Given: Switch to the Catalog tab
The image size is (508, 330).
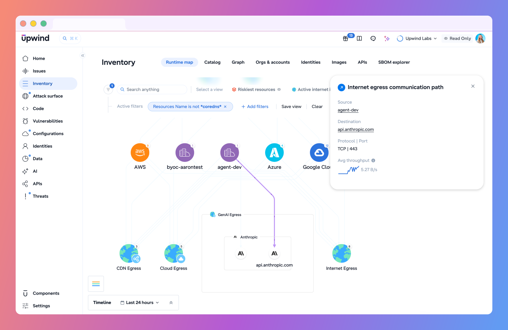Looking at the screenshot, I should click(x=212, y=62).
